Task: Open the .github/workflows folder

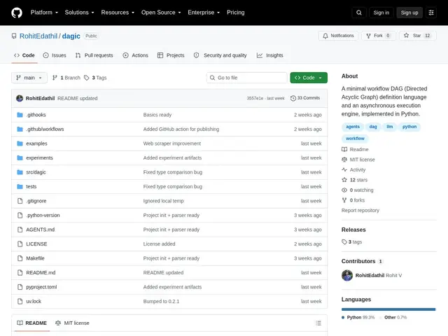Action: pyautogui.click(x=45, y=129)
